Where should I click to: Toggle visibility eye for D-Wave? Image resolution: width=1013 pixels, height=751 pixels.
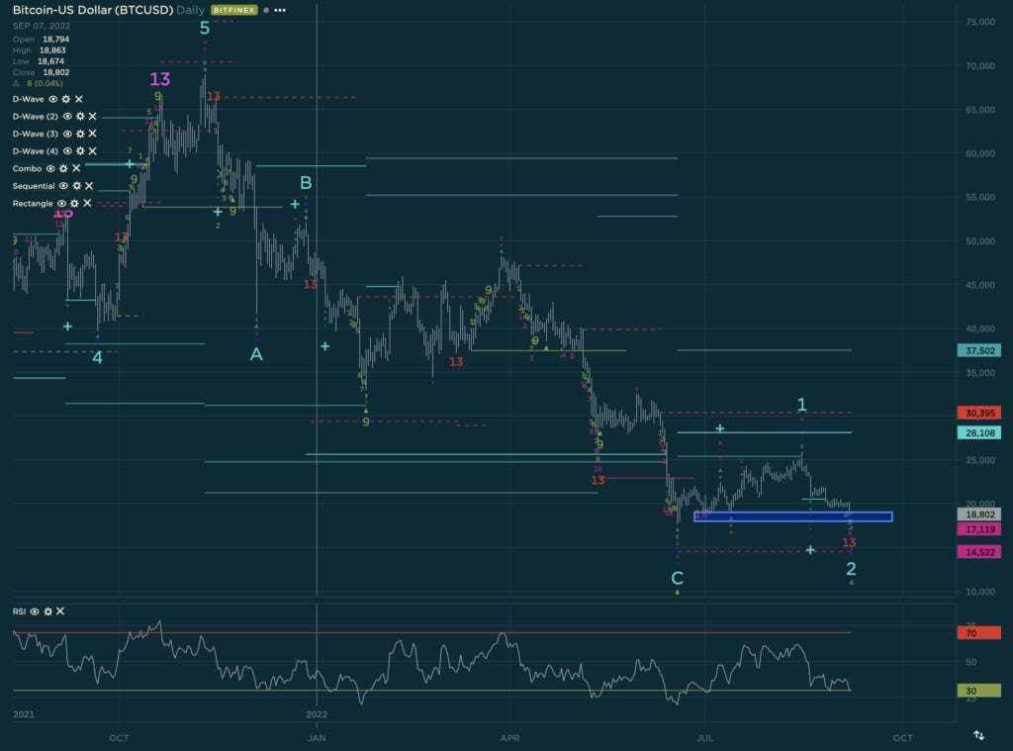pyautogui.click(x=53, y=99)
